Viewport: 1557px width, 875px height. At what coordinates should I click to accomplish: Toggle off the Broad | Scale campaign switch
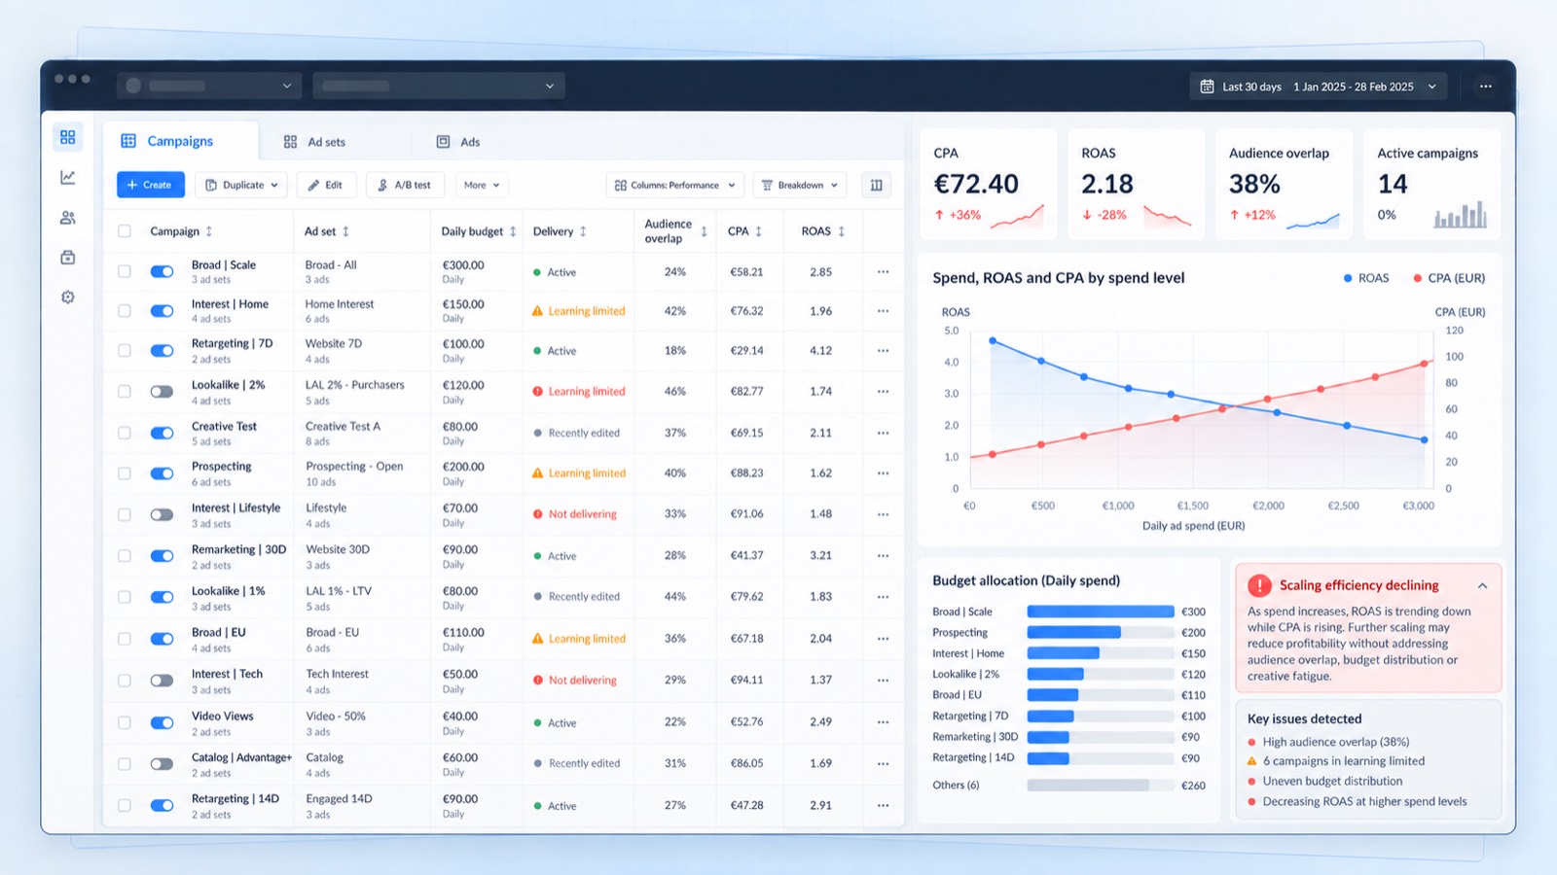click(x=162, y=272)
